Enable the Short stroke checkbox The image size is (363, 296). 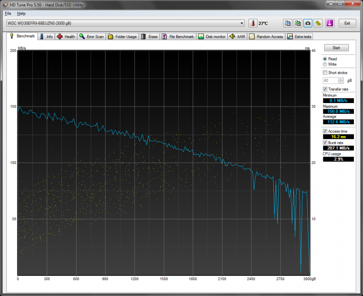(325, 73)
